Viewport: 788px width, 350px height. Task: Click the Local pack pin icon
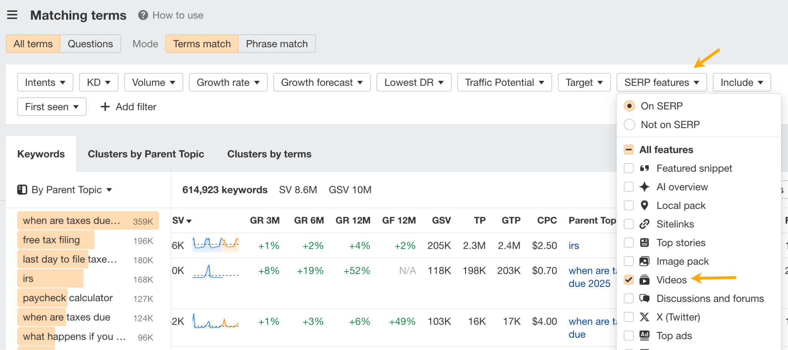click(x=644, y=205)
